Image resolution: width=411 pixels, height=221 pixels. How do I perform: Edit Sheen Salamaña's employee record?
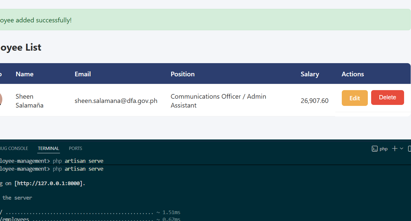click(x=355, y=98)
